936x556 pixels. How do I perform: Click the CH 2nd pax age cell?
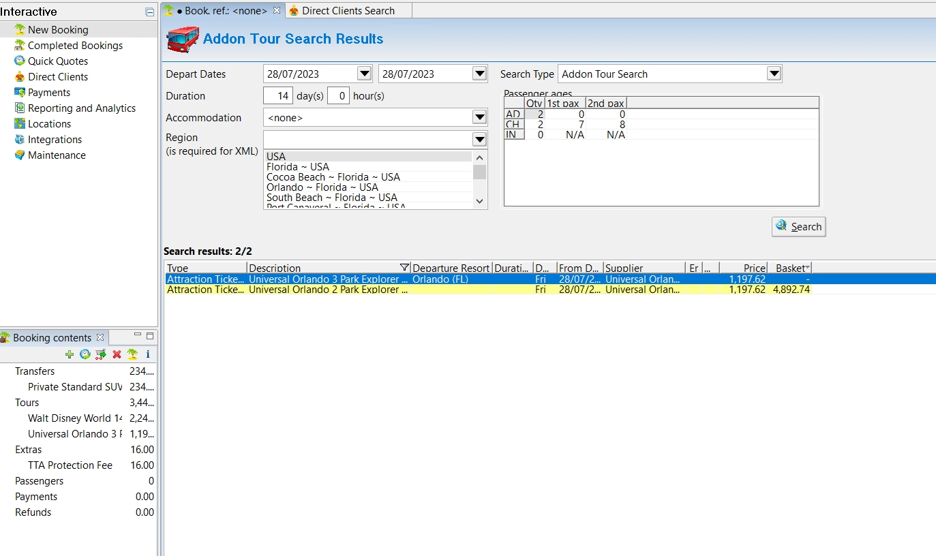coord(606,125)
